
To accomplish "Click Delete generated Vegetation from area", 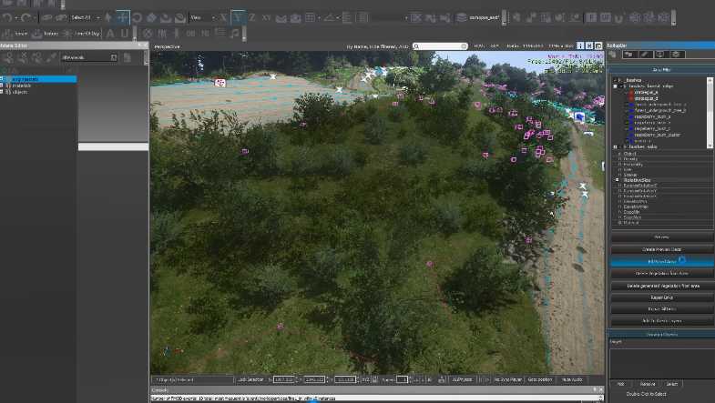I will tap(661, 286).
